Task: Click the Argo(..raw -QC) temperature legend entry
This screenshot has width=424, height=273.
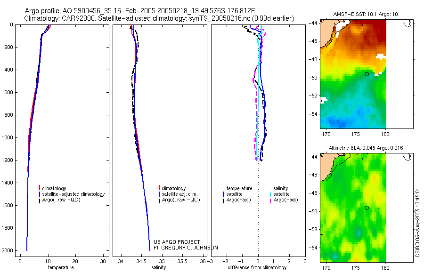Action: point(59,200)
